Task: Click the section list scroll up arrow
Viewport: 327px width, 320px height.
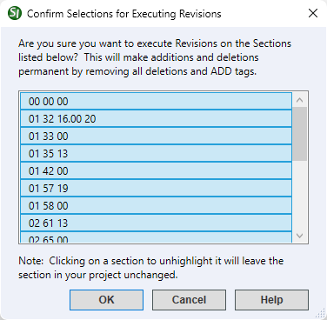Action: pyautogui.click(x=300, y=100)
